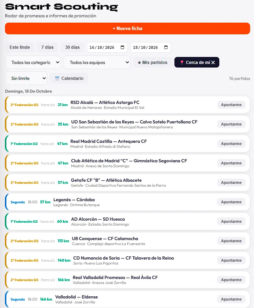Open the Todos los equipos dropdown
This screenshot has width=254, height=308.
pos(97,63)
